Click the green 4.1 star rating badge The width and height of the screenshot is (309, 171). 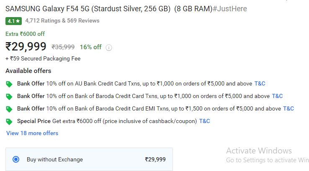[x=13, y=21]
